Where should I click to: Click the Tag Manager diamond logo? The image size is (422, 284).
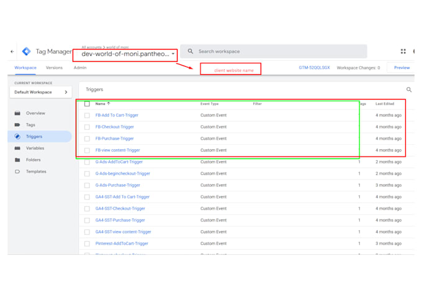(26, 51)
